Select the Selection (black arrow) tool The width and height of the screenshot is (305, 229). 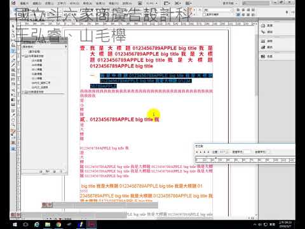[13, 26]
